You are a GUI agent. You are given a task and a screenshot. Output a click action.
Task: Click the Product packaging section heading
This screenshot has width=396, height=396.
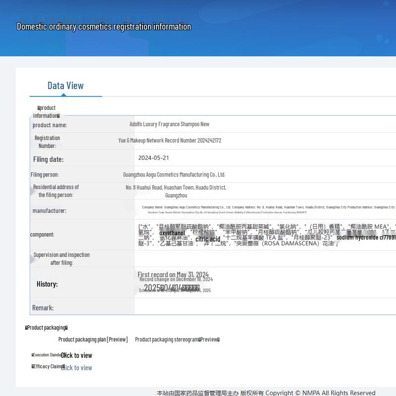(x=47, y=328)
